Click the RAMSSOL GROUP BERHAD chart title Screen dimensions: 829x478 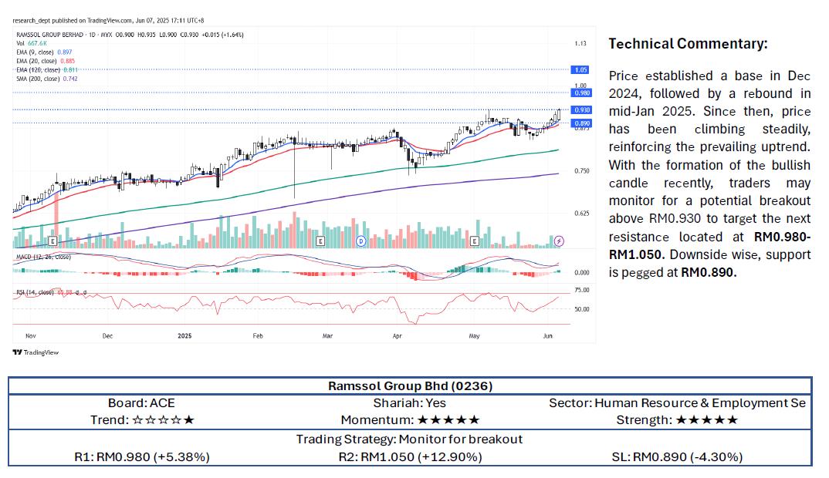point(49,35)
